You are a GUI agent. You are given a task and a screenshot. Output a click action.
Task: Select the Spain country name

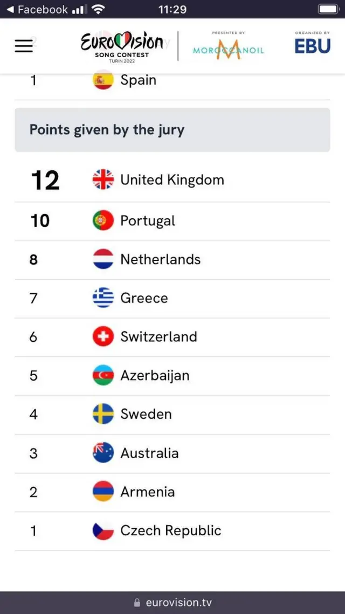(x=138, y=80)
